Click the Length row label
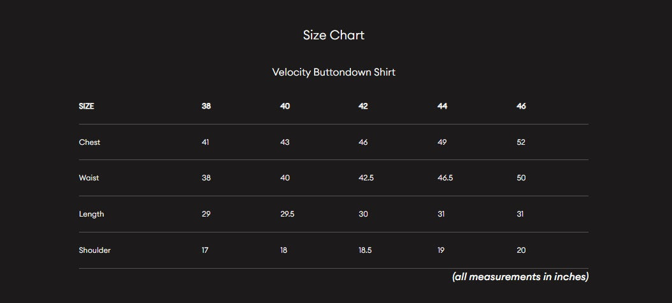The image size is (672, 303). click(x=92, y=214)
